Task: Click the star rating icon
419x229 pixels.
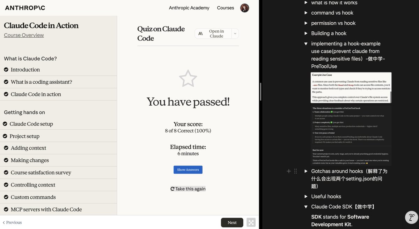Action: pyautogui.click(x=188, y=78)
